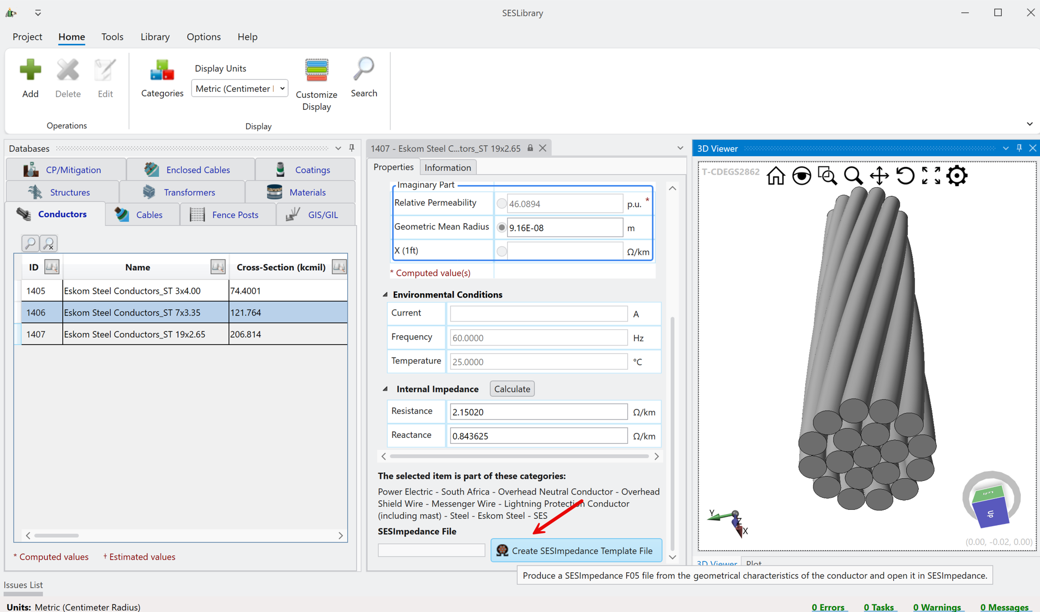Click the lock icon on the 1407 document tab

pos(530,148)
